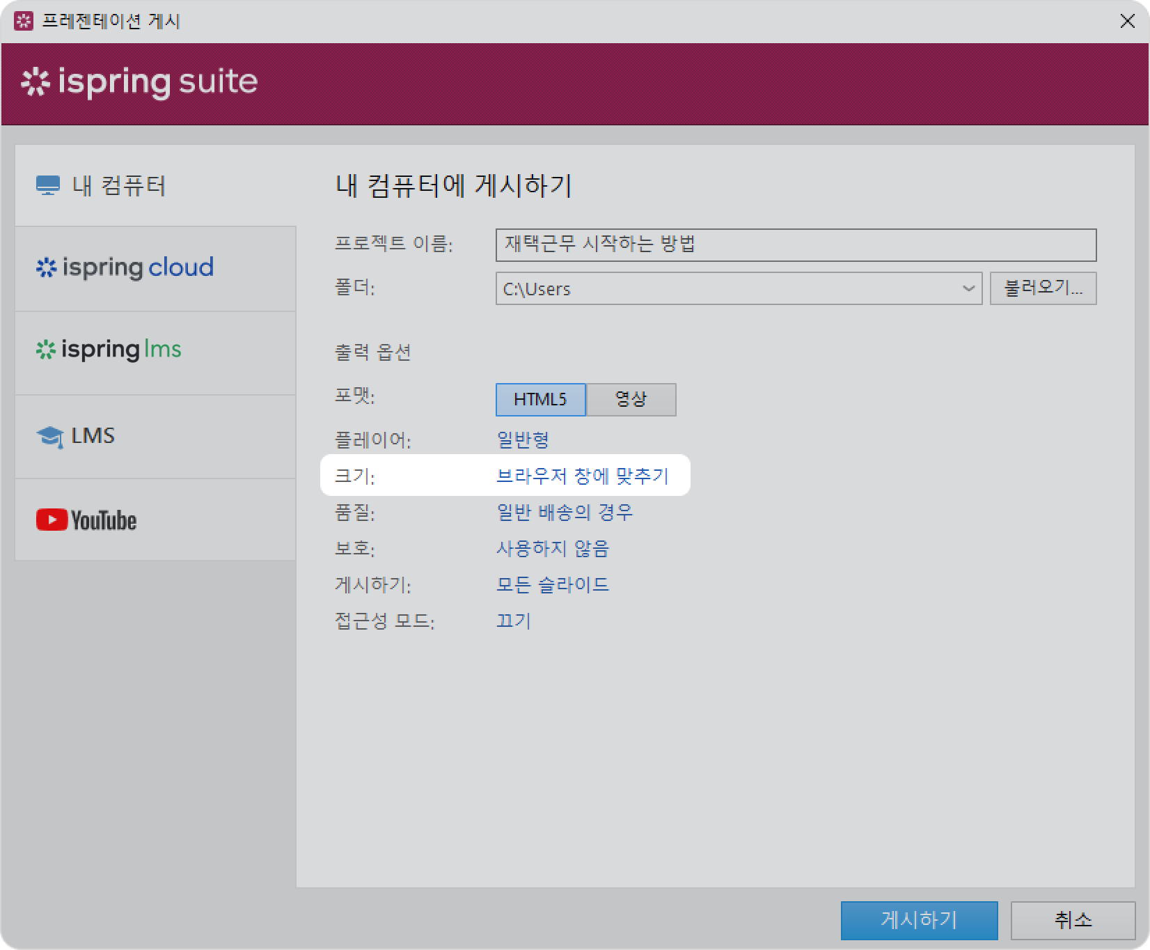Click the iSpring Suite logo in header
The height and width of the screenshot is (950, 1150).
139,82
